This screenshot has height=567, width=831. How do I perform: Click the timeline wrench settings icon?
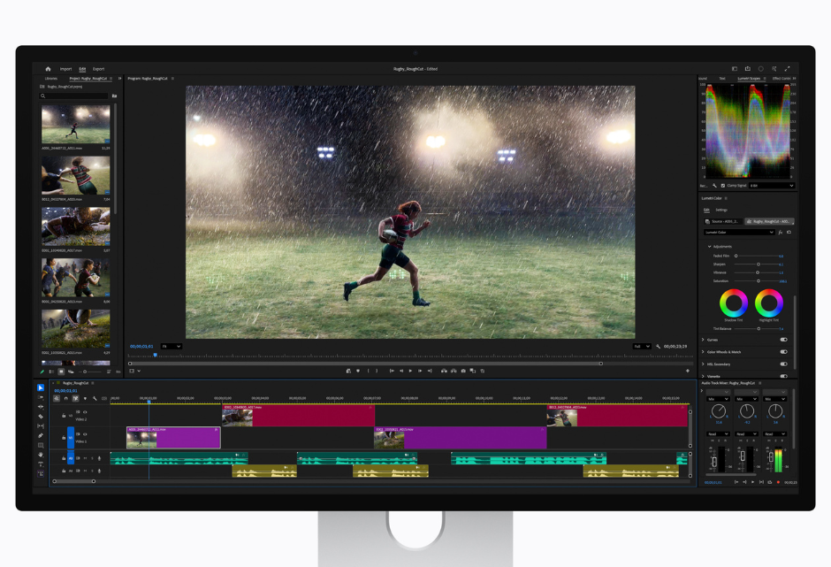tap(95, 398)
